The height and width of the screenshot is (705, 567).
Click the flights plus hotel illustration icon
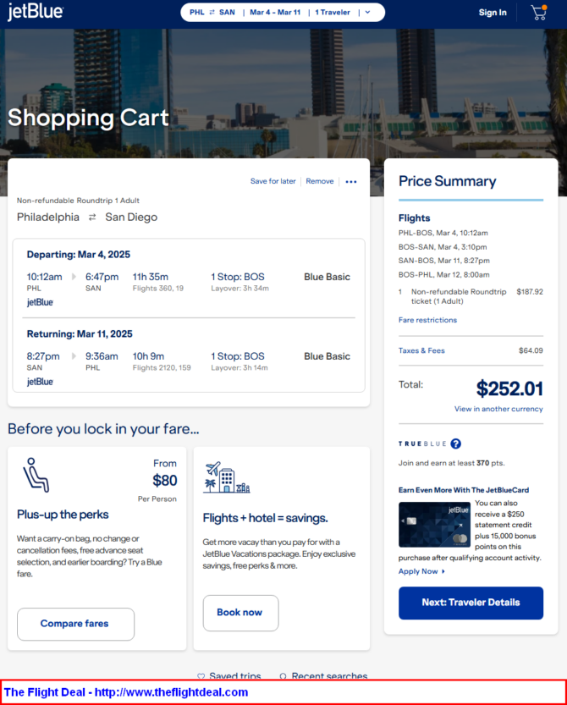pos(226,477)
